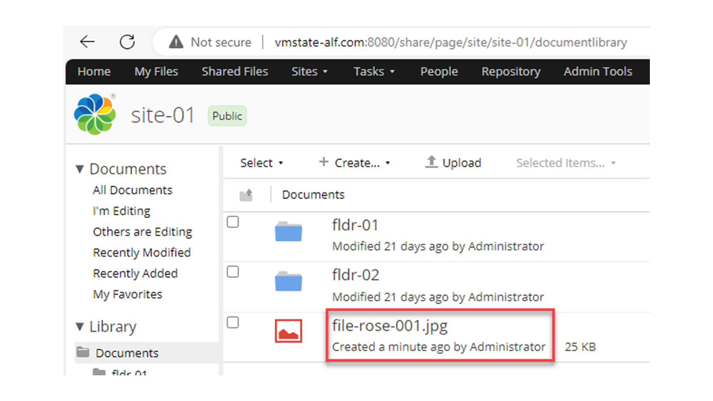Click the green Public badge next to site-01

(227, 115)
